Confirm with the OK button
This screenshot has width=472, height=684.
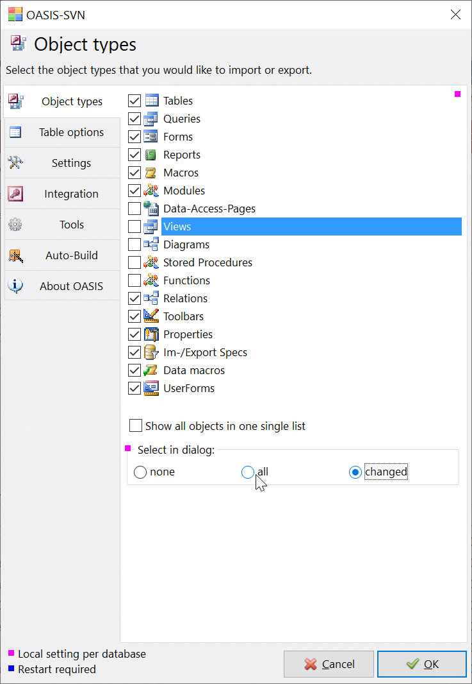[422, 664]
